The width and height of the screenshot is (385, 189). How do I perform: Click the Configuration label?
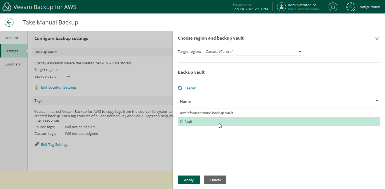pyautogui.click(x=369, y=7)
